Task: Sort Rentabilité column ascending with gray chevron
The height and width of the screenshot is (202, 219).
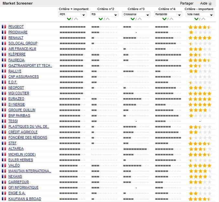Action: (x=171, y=19)
